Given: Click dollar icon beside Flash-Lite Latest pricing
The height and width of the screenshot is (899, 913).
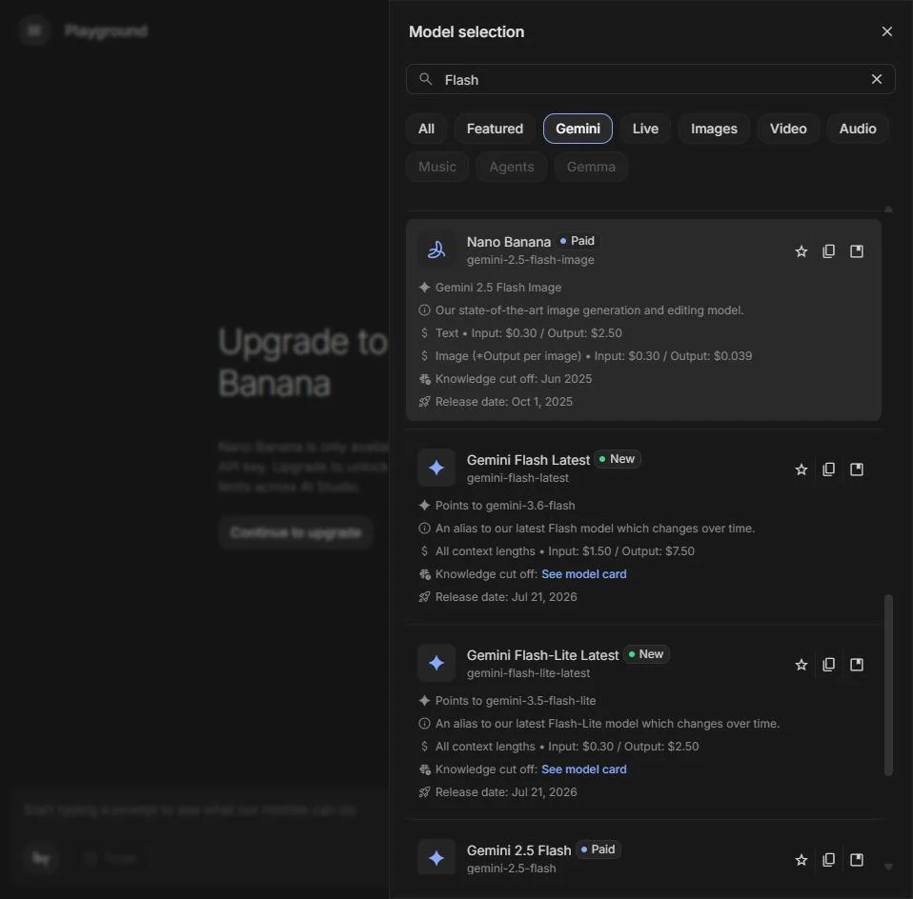Looking at the screenshot, I should pyautogui.click(x=424, y=747).
